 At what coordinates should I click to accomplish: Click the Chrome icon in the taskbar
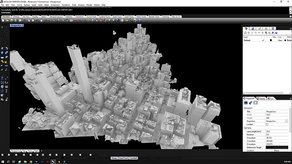click(31, 162)
